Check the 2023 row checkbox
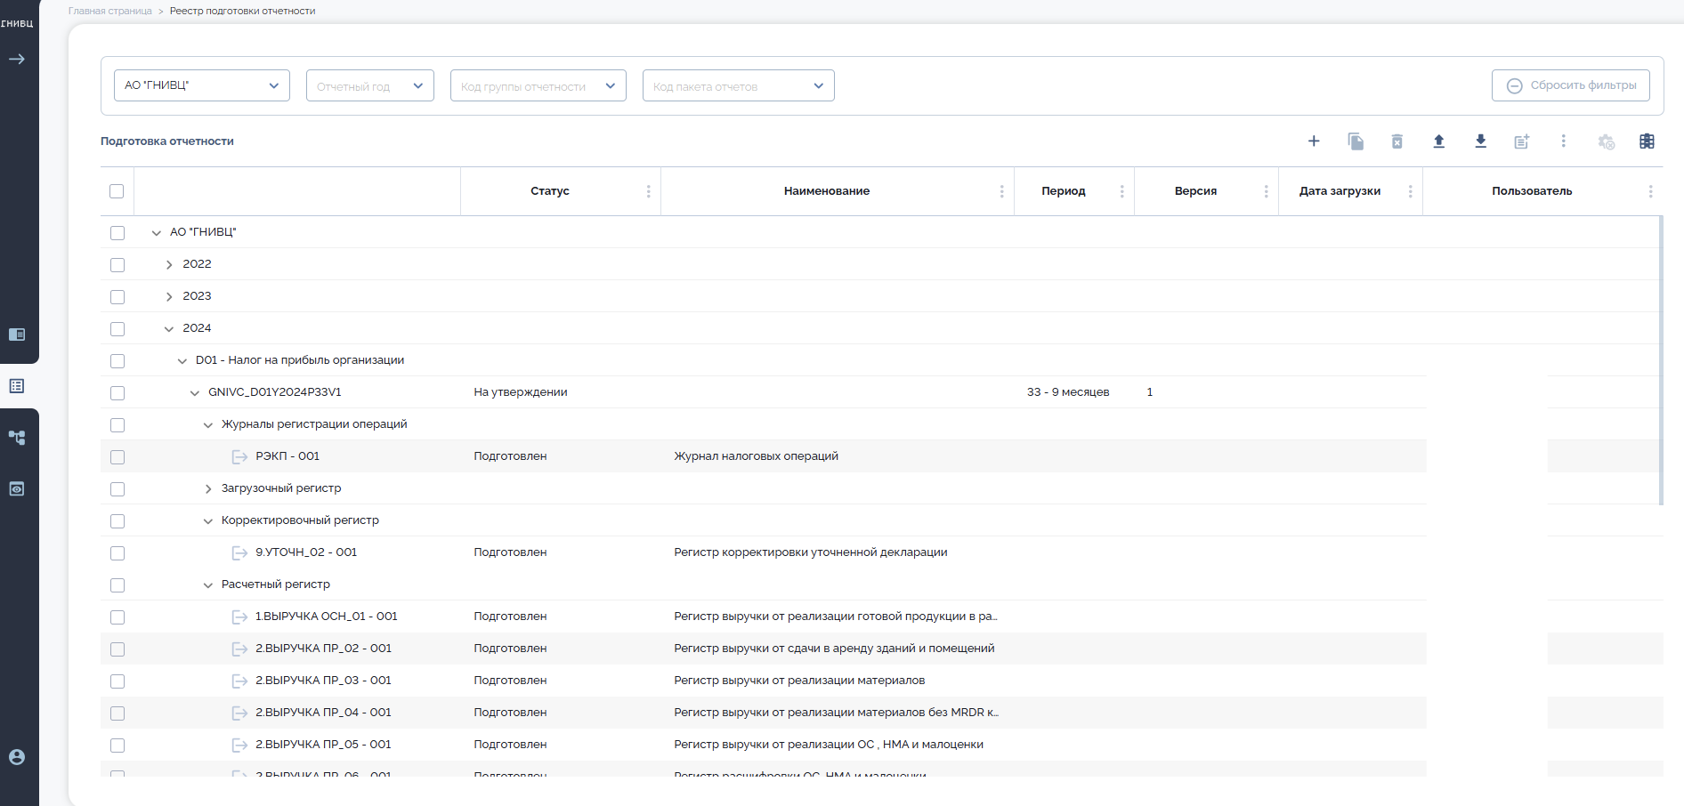Viewport: 1684px width, 806px height. pyautogui.click(x=117, y=297)
